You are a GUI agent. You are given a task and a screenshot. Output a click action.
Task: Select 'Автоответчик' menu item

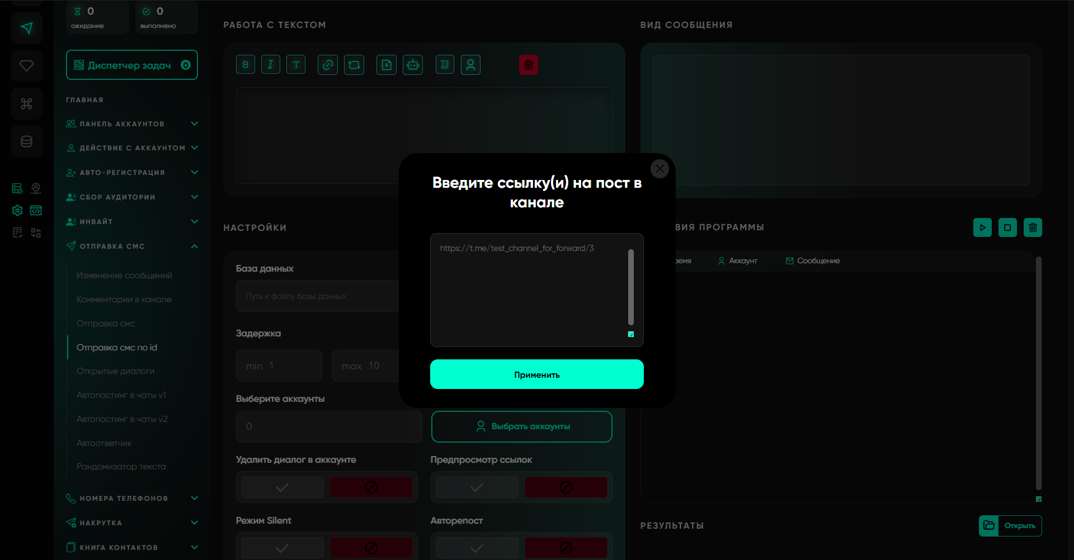click(x=104, y=443)
